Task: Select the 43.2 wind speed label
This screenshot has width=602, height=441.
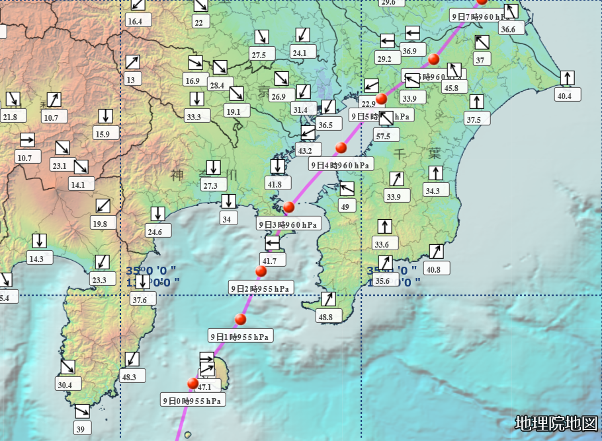Action: [304, 151]
